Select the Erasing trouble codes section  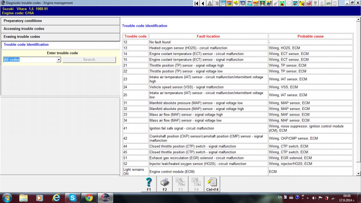click(x=60, y=37)
